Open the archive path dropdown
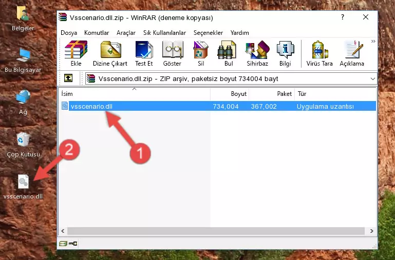 tap(373, 78)
